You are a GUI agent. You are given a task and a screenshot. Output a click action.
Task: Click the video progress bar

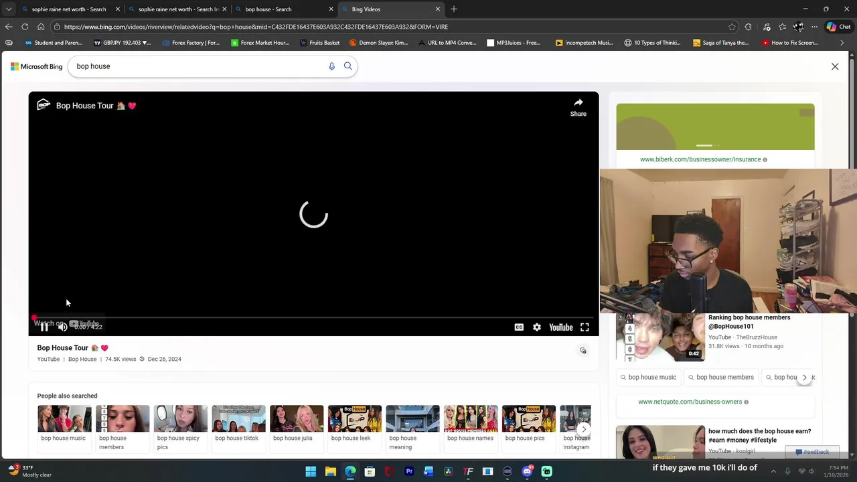(313, 318)
